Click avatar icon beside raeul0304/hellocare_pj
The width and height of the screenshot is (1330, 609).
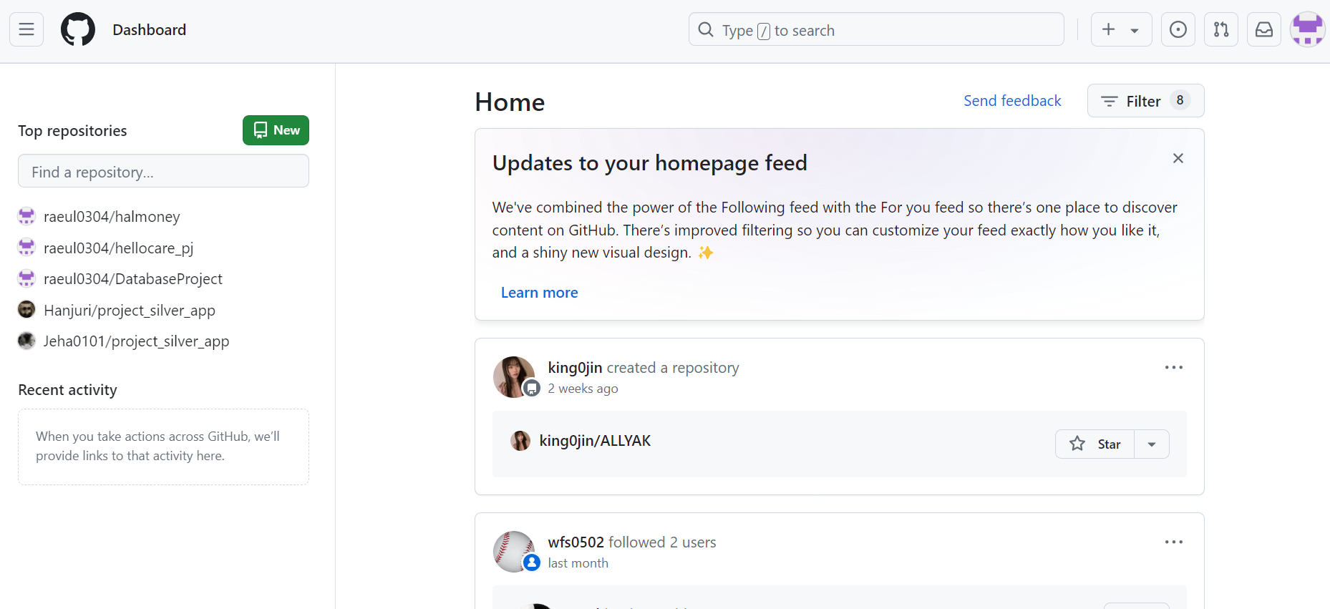click(26, 247)
